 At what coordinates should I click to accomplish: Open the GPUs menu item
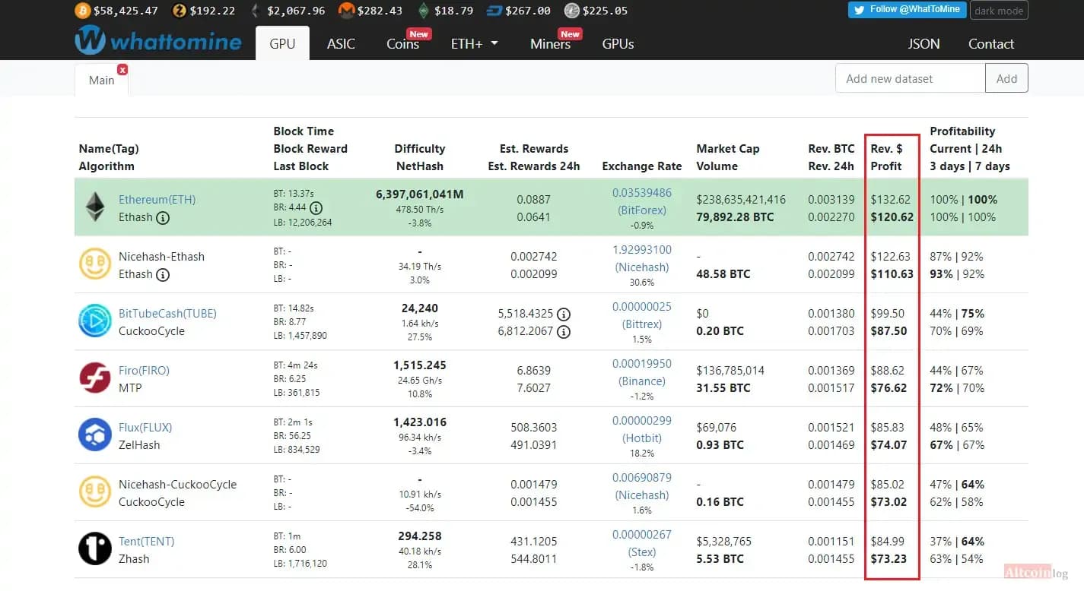pos(618,43)
